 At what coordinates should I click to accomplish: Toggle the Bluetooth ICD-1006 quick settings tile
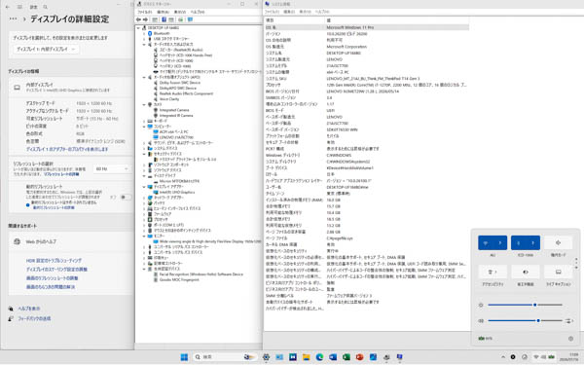tap(518, 242)
